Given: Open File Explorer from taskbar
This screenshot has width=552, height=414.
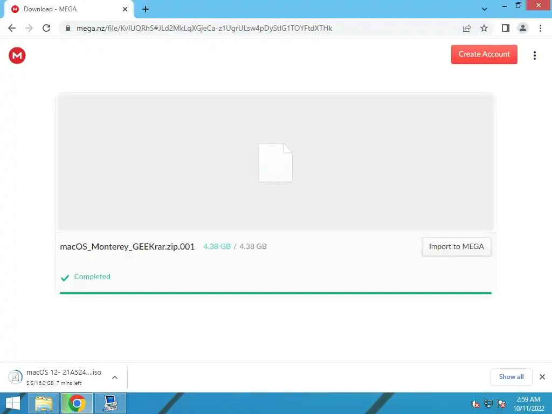Looking at the screenshot, I should click(43, 403).
